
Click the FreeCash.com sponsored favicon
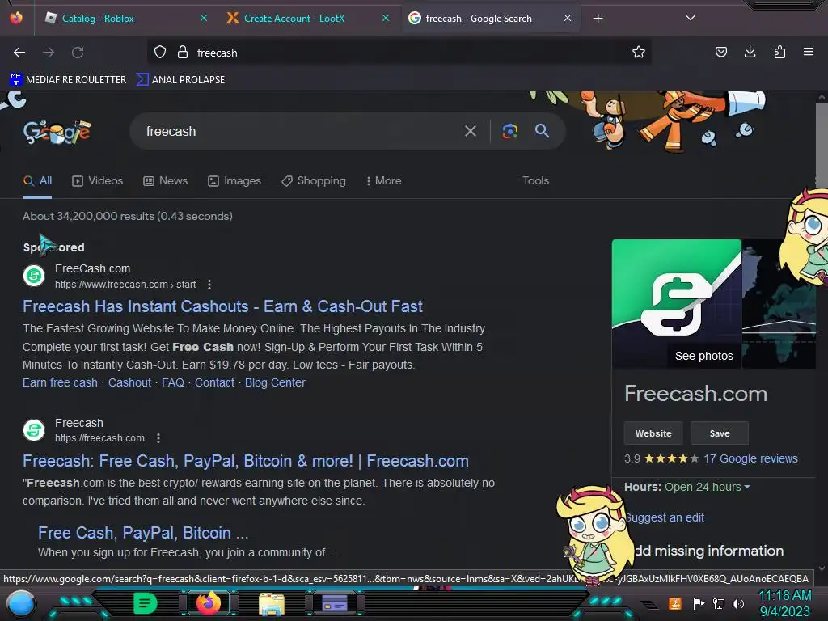click(x=34, y=276)
